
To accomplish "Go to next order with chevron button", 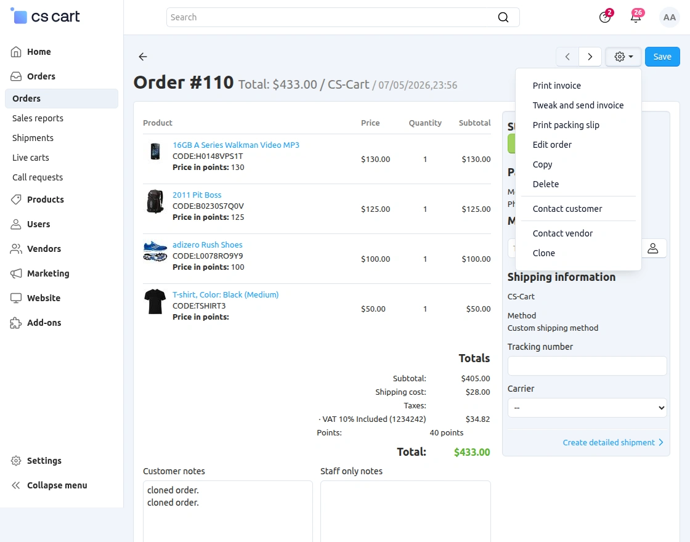I will tap(590, 57).
